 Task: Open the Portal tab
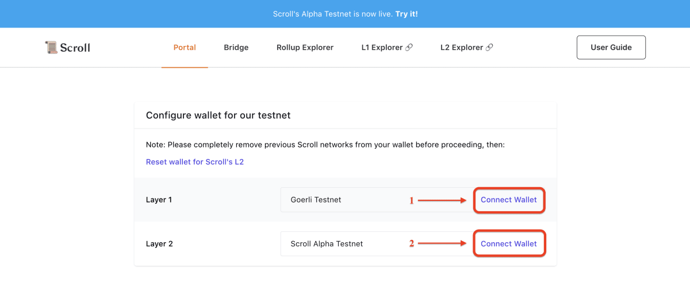click(185, 48)
